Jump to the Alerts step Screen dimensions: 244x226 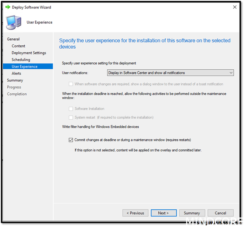(x=16, y=73)
